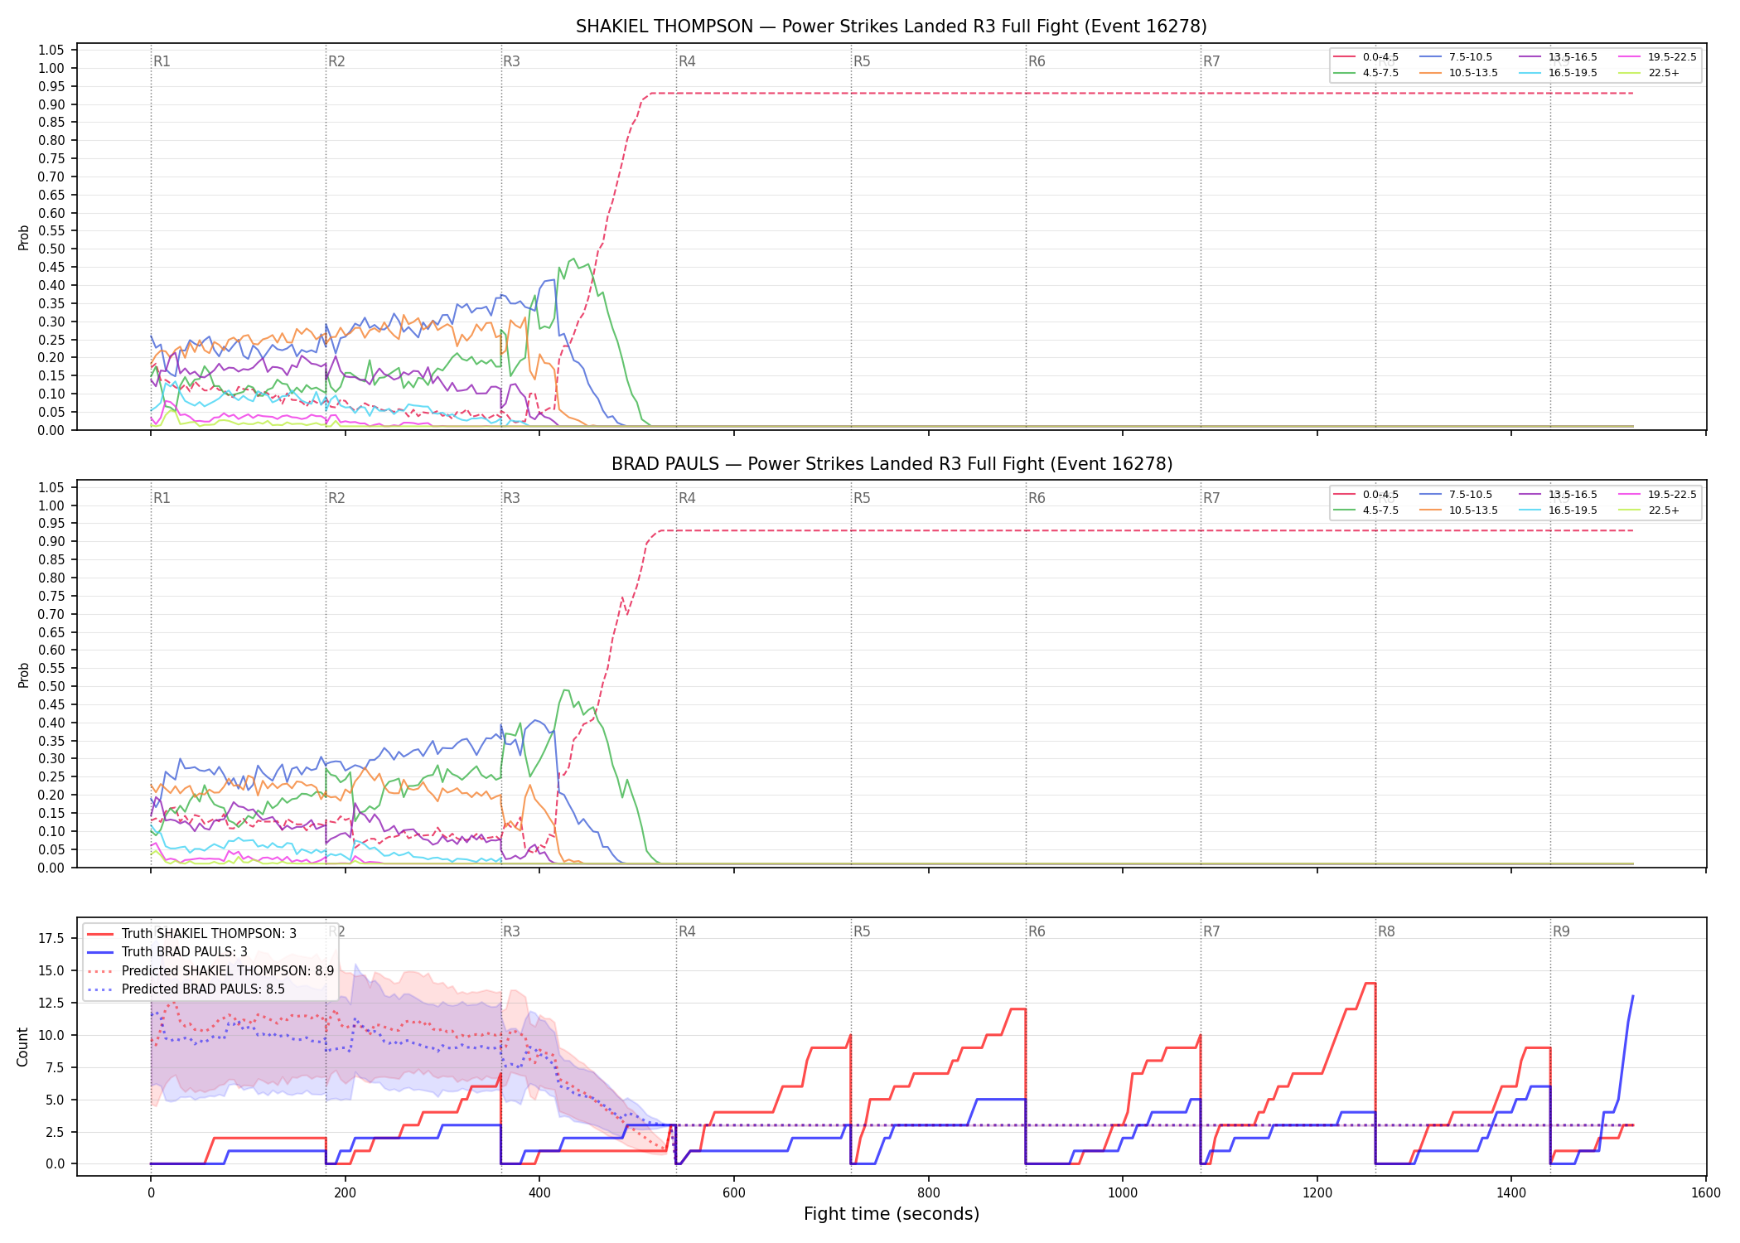Click the R3 round marker in Pauls chart

point(511,498)
